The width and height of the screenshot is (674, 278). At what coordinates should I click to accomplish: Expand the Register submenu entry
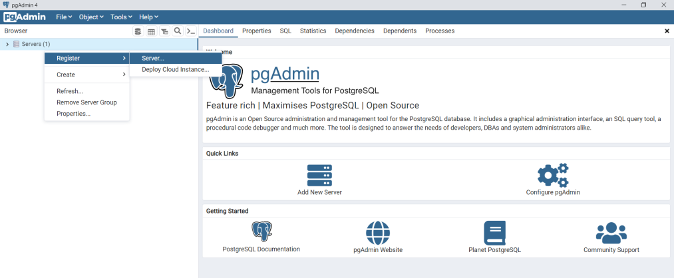click(87, 58)
